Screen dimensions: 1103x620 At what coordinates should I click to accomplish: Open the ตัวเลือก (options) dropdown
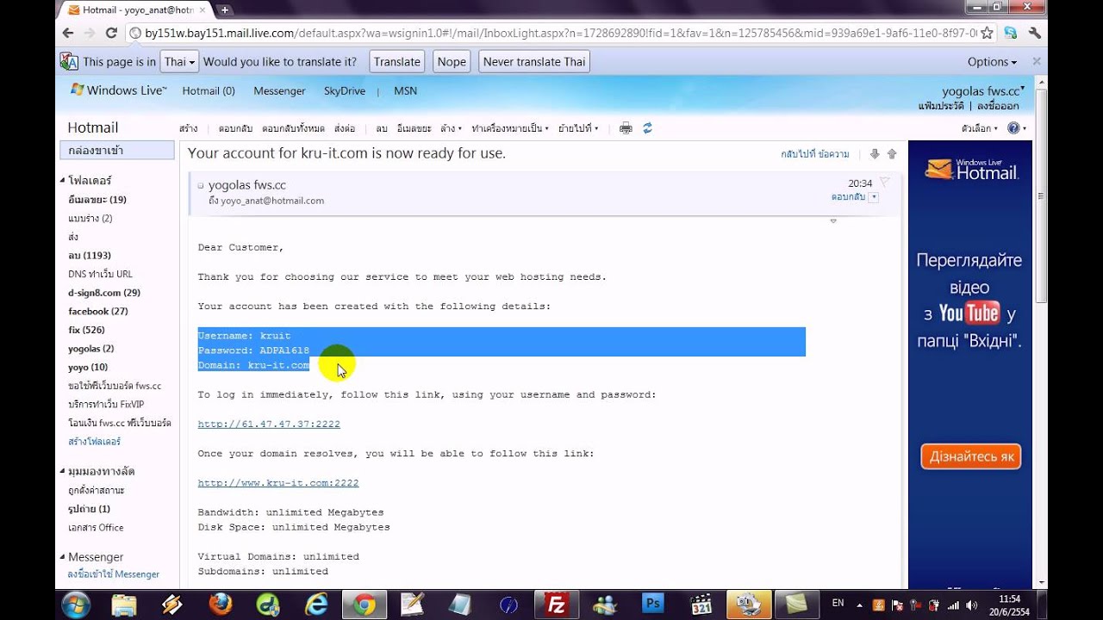pyautogui.click(x=980, y=128)
